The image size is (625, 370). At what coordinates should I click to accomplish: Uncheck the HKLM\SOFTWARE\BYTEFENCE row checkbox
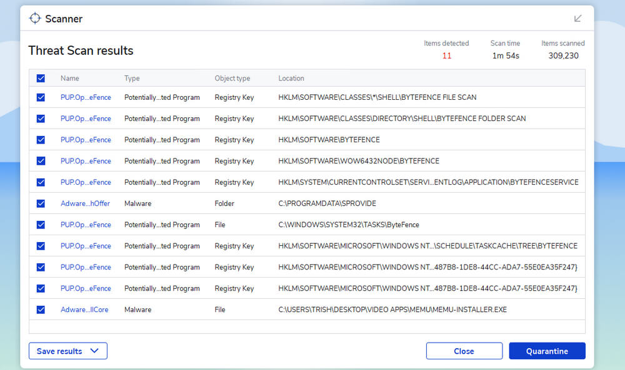coord(41,140)
